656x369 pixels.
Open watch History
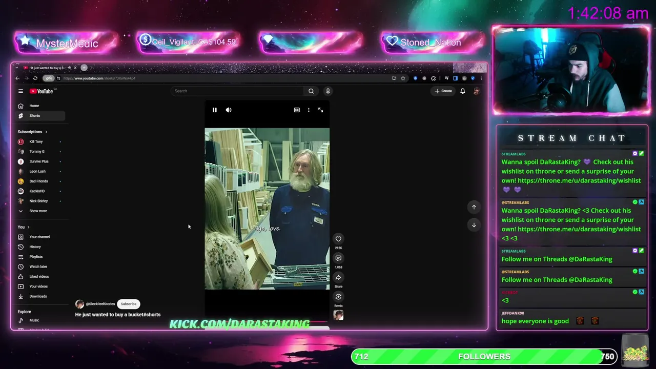click(x=40, y=247)
